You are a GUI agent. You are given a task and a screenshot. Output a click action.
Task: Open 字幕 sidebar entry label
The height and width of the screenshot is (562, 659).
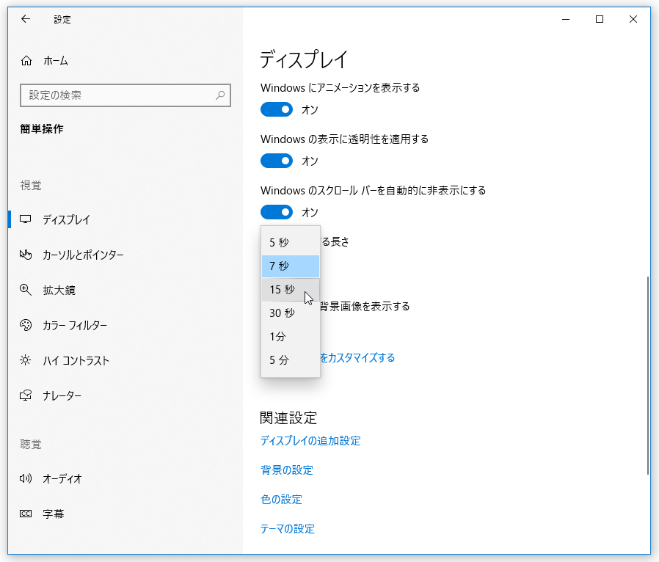tap(54, 514)
